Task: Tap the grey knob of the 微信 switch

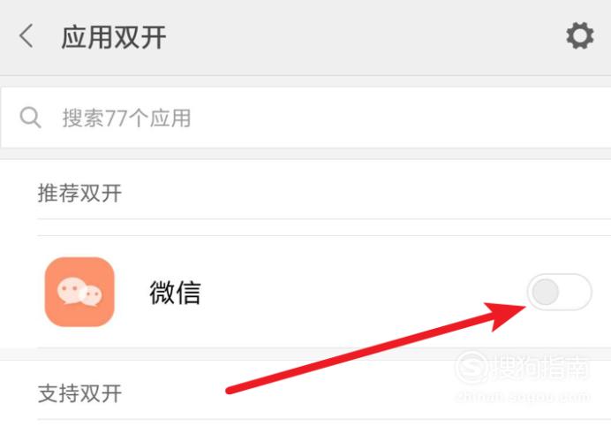Action: pos(545,292)
